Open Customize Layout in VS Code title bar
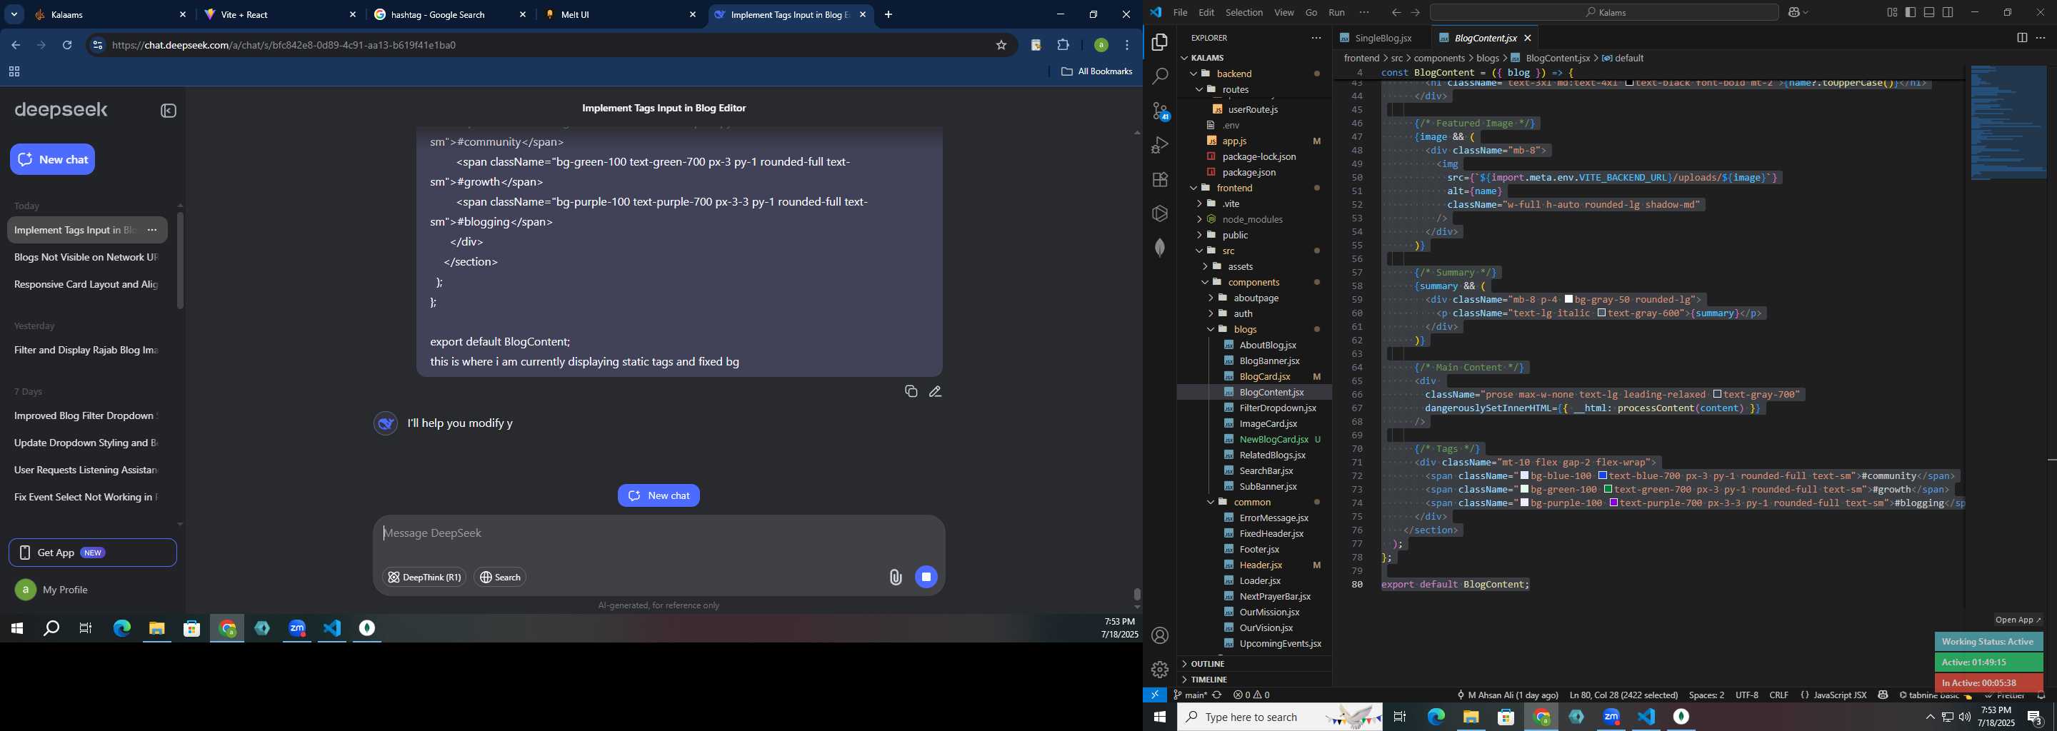Viewport: 2057px width, 731px height. pyautogui.click(x=1892, y=13)
